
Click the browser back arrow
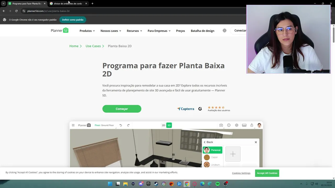[x=4, y=11]
